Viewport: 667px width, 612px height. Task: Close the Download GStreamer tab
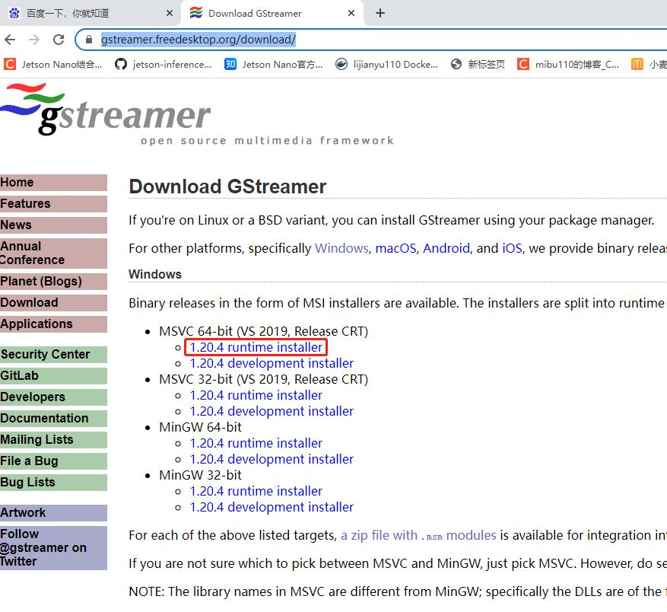(351, 13)
